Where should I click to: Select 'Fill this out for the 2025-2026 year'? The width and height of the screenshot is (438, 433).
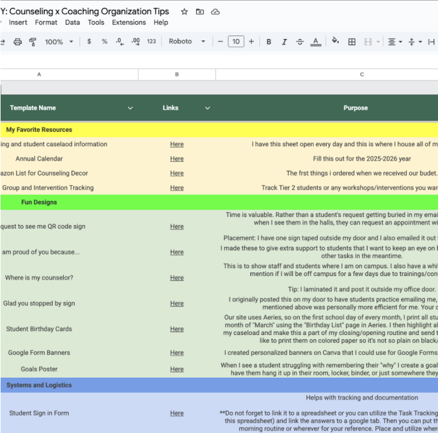[x=362, y=159]
